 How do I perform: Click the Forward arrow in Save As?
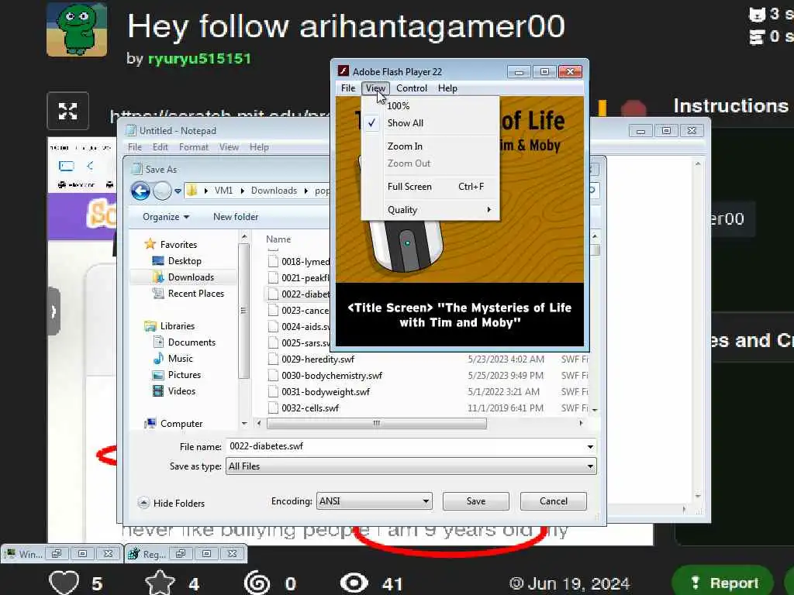click(x=162, y=191)
